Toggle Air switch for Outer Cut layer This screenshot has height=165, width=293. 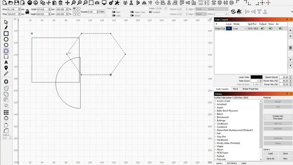tap(281, 28)
